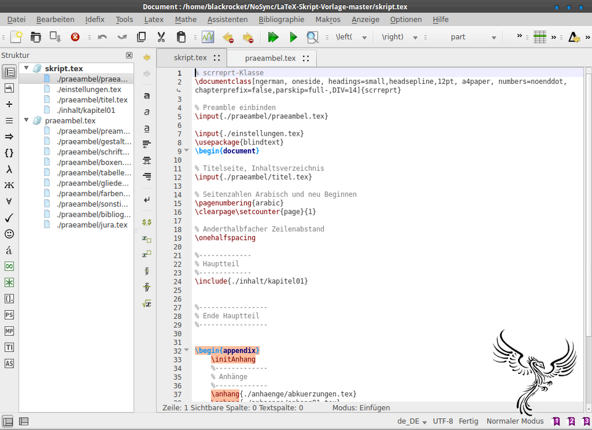Toggle the Structure panel icon in the sidebar
592x430 pixels.
[9, 71]
